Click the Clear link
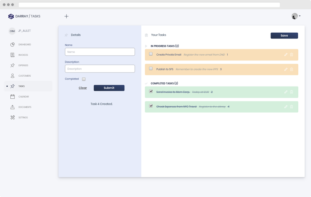Viewport: 311px width, 197px height. [83, 88]
